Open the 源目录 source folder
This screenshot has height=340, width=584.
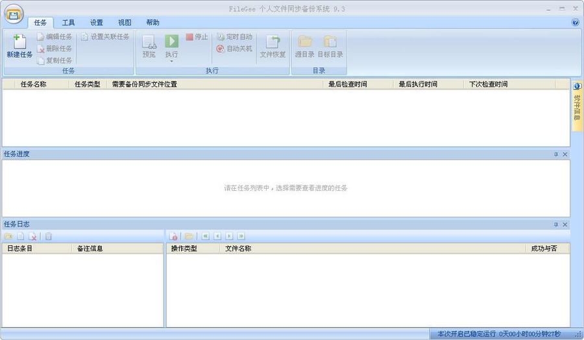305,46
